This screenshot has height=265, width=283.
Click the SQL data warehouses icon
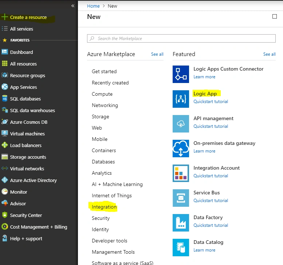(5, 110)
